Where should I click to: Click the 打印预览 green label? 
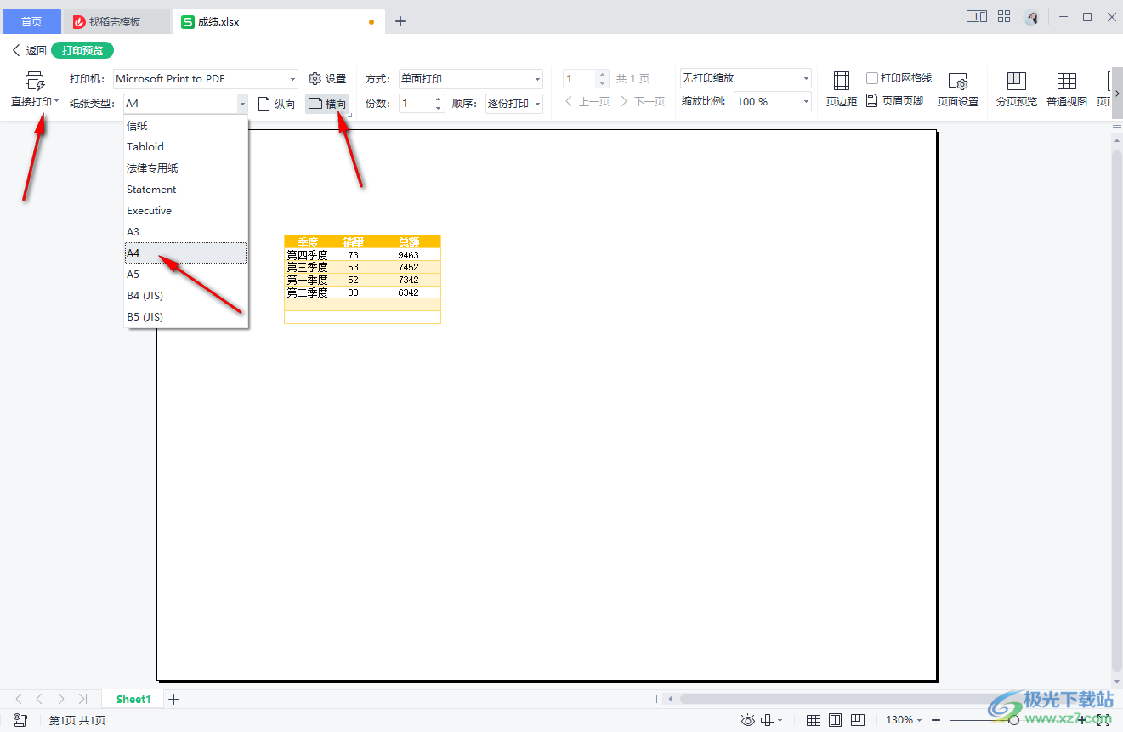[82, 50]
